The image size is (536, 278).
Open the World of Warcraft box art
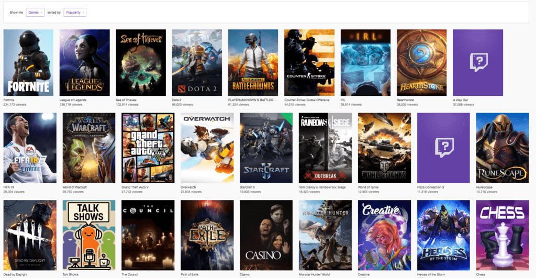coord(89,148)
